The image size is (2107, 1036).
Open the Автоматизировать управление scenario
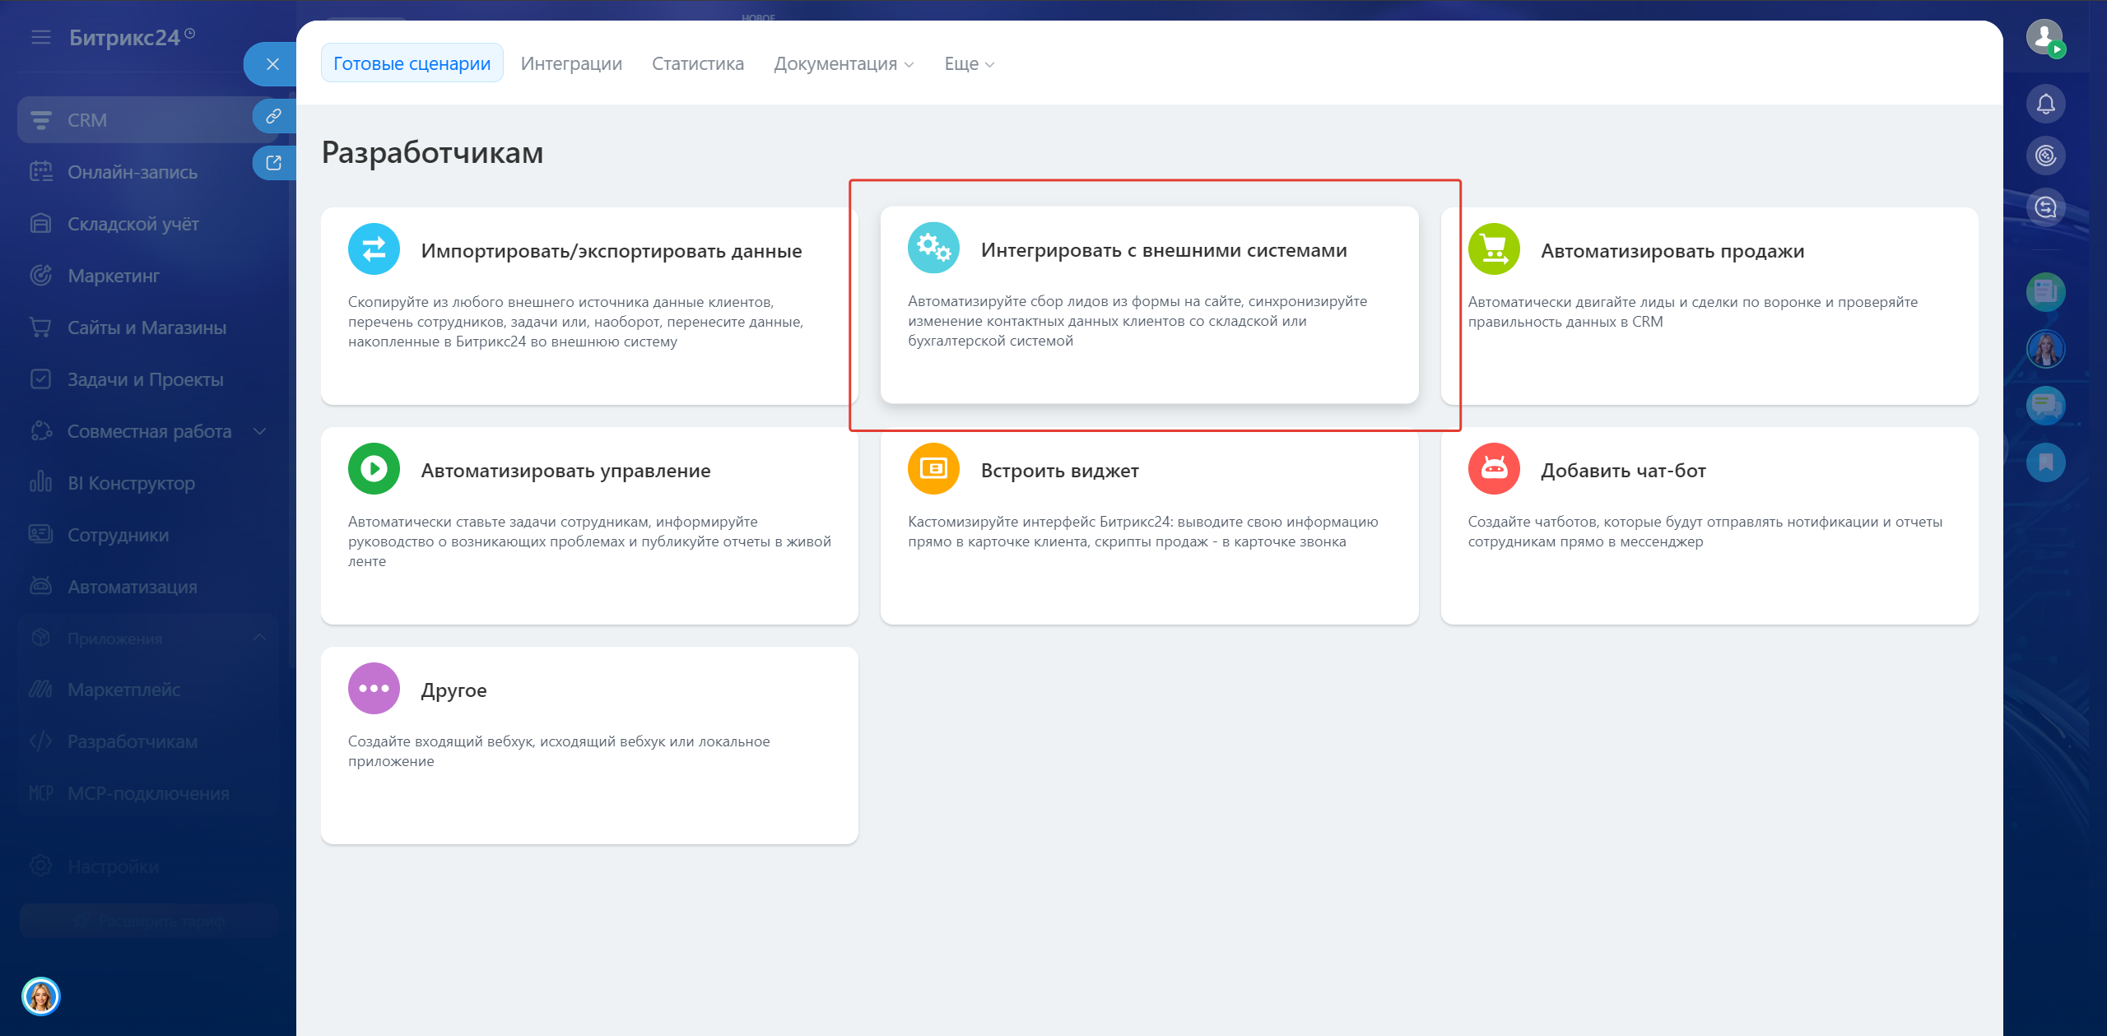click(x=589, y=526)
